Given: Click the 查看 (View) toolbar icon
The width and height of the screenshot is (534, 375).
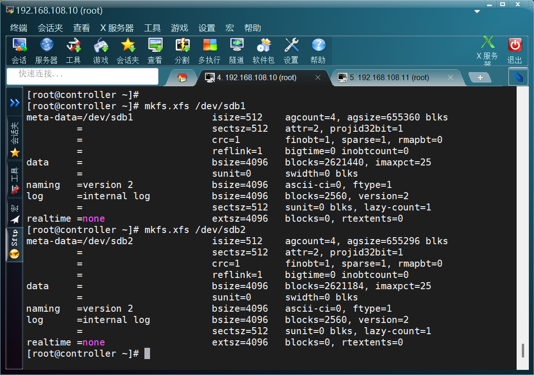Looking at the screenshot, I should 155,51.
